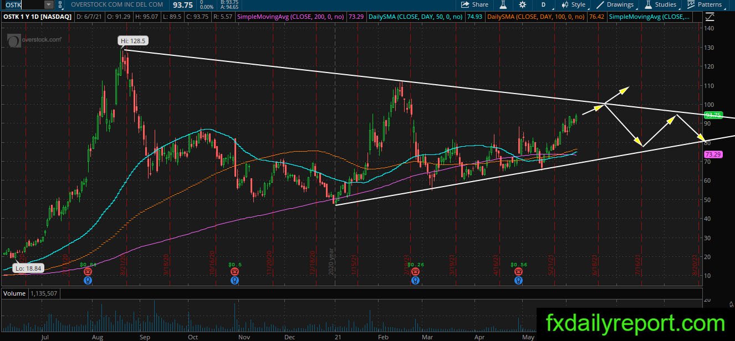Click blue lightbulb event icon under $0.26 earnings

[415, 281]
